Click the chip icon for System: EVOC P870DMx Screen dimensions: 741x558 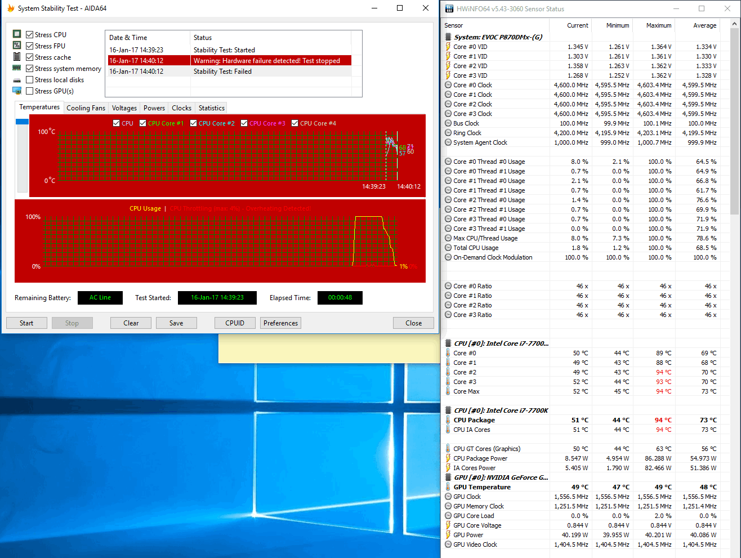(448, 37)
